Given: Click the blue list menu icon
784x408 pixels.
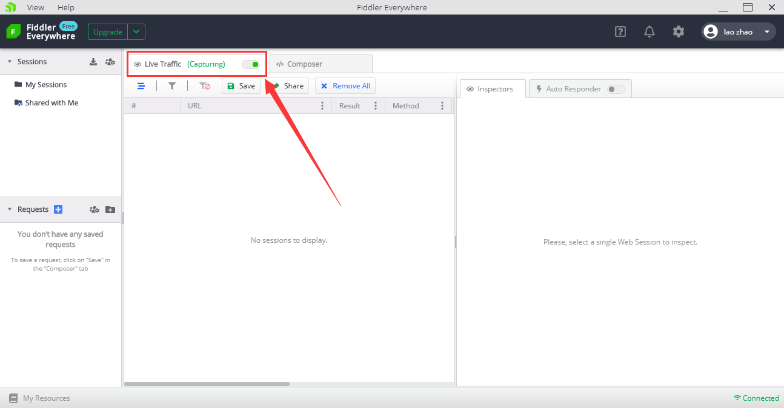Looking at the screenshot, I should pos(141,86).
